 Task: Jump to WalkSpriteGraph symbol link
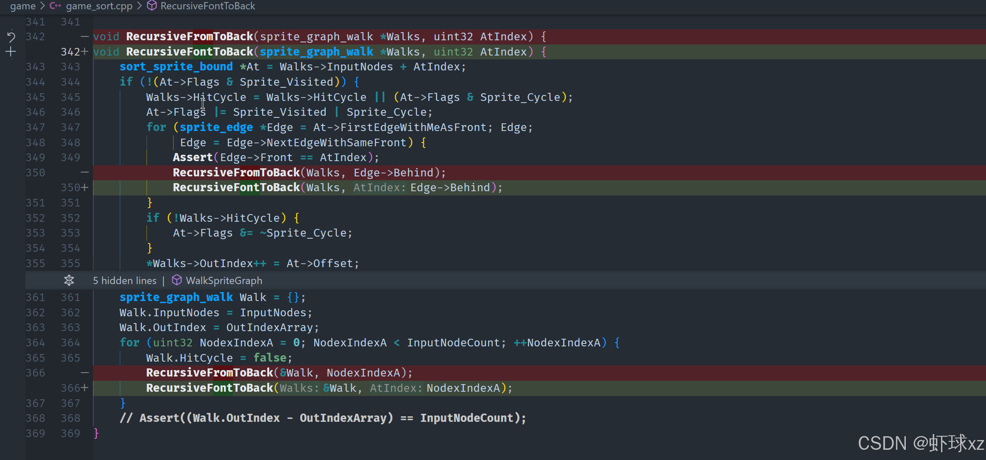[224, 281]
